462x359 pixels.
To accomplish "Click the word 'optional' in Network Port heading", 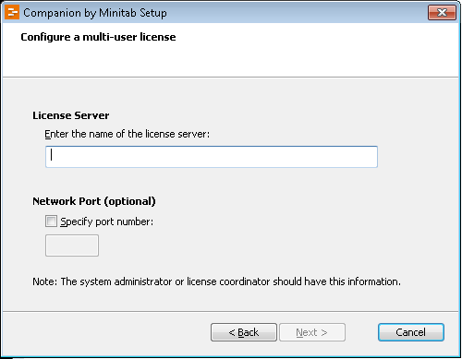I will (129, 201).
